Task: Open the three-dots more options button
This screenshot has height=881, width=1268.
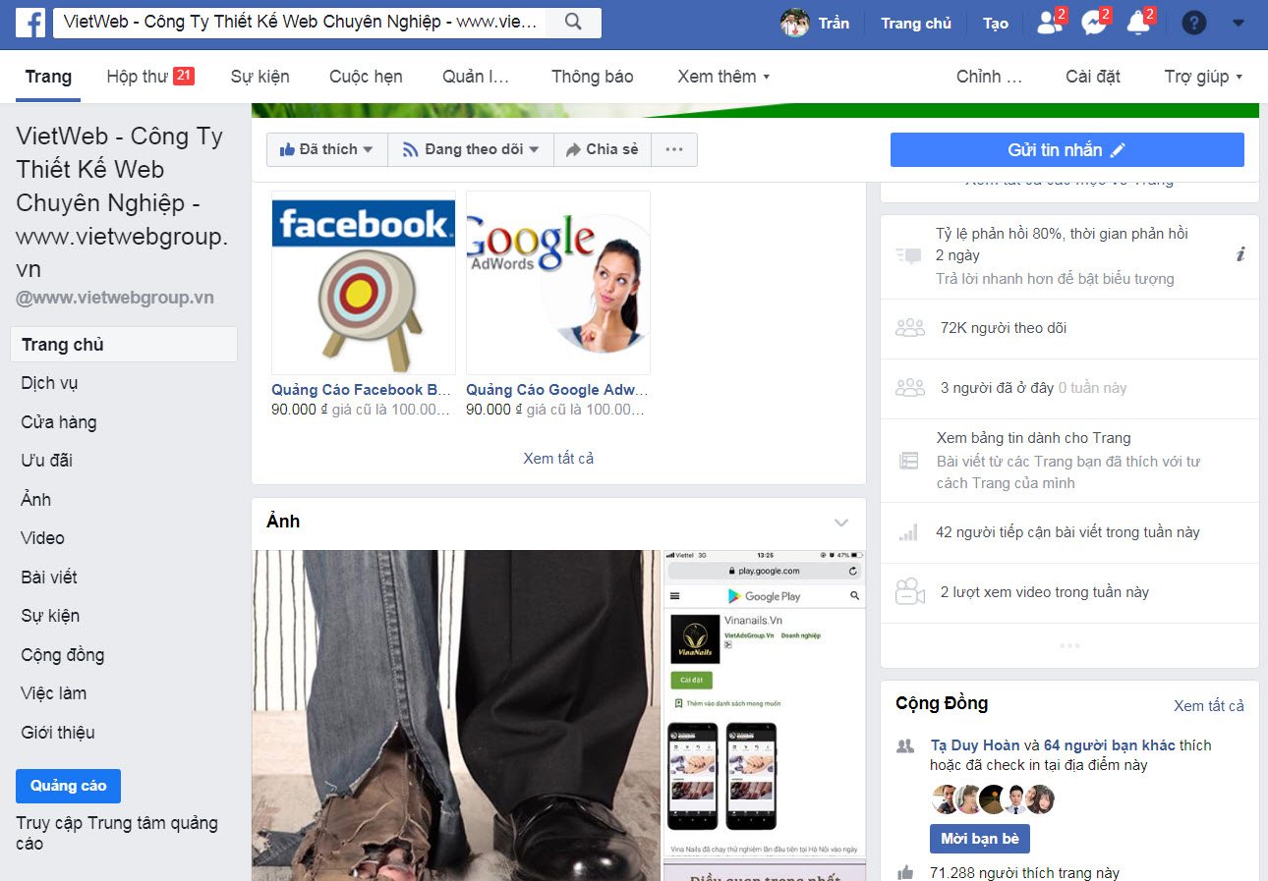Action: (x=673, y=149)
